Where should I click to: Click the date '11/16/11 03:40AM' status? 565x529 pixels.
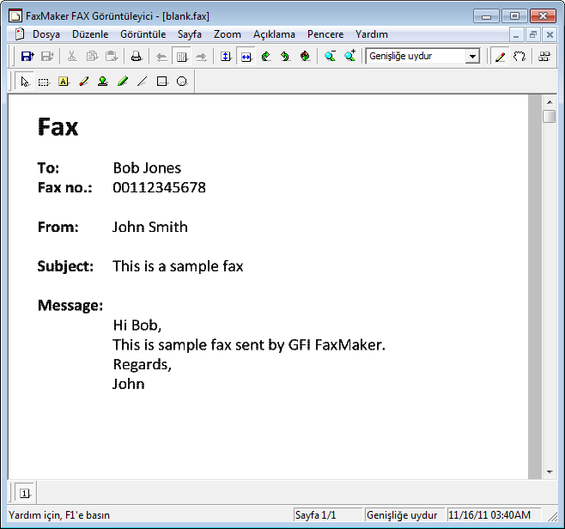[x=489, y=515]
